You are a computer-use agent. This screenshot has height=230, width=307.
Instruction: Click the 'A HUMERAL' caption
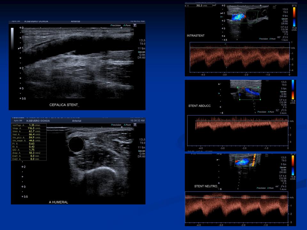point(58,202)
